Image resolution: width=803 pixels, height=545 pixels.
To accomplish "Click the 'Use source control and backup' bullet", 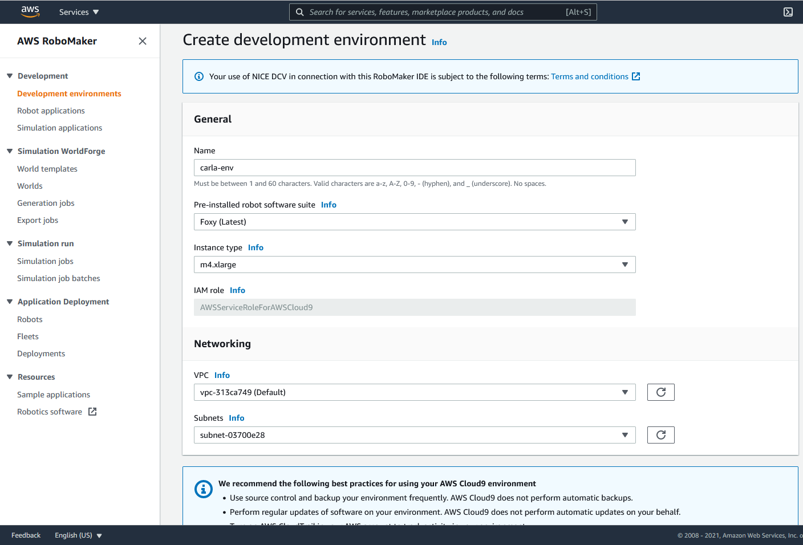I will [431, 498].
